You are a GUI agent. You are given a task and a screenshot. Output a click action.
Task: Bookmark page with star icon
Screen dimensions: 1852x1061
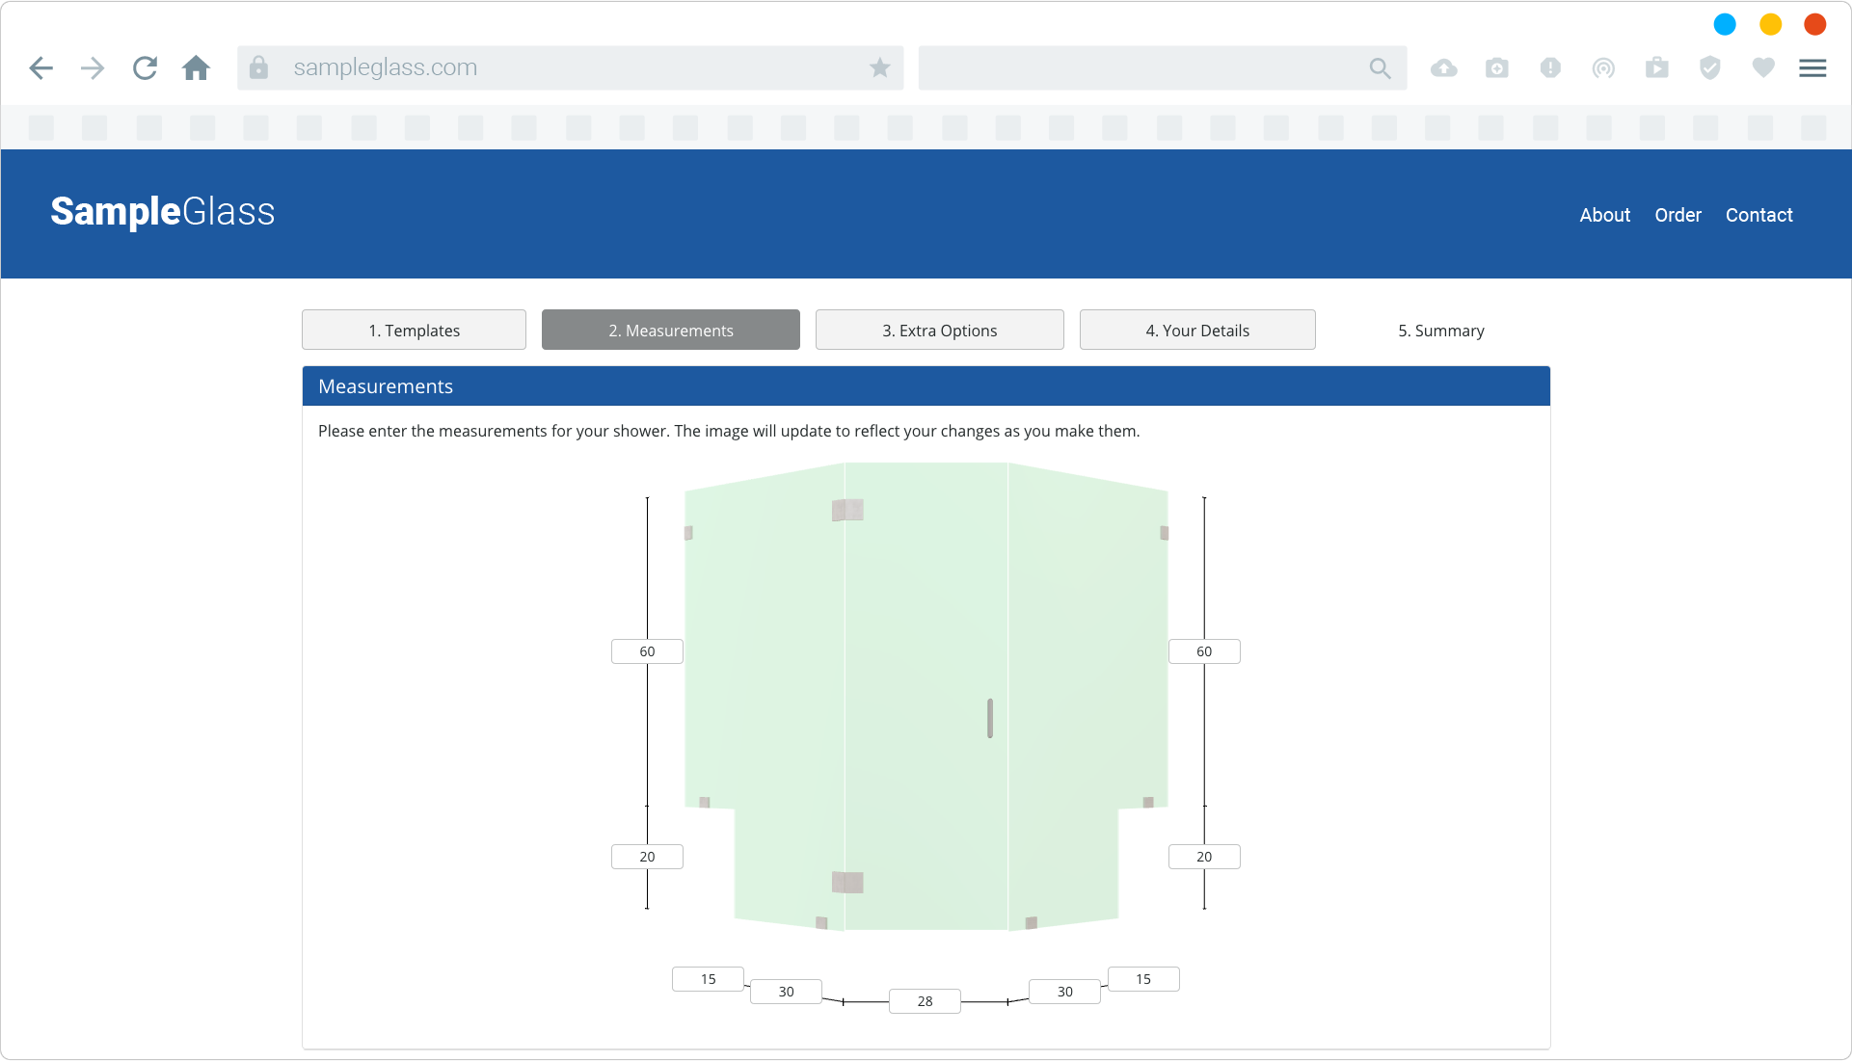tap(879, 67)
